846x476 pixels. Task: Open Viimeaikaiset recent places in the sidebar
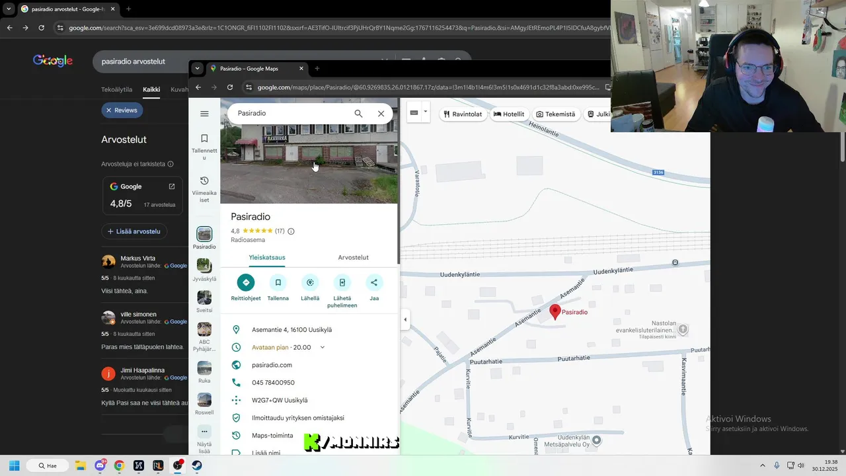[204, 189]
